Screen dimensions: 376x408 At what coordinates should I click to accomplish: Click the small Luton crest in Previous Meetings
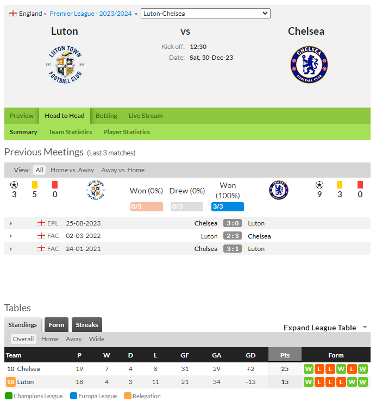pyautogui.click(x=96, y=190)
